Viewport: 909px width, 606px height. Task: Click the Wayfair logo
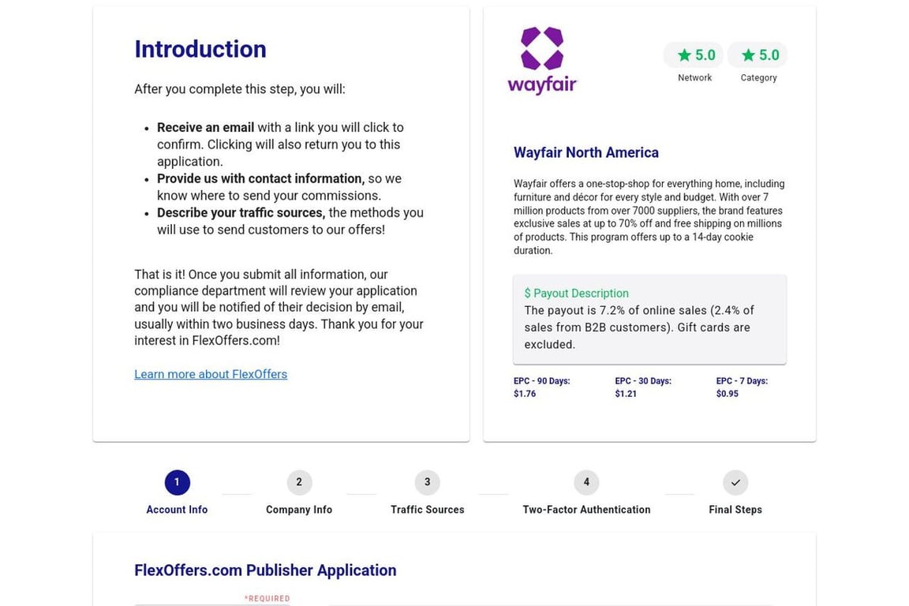click(x=542, y=60)
